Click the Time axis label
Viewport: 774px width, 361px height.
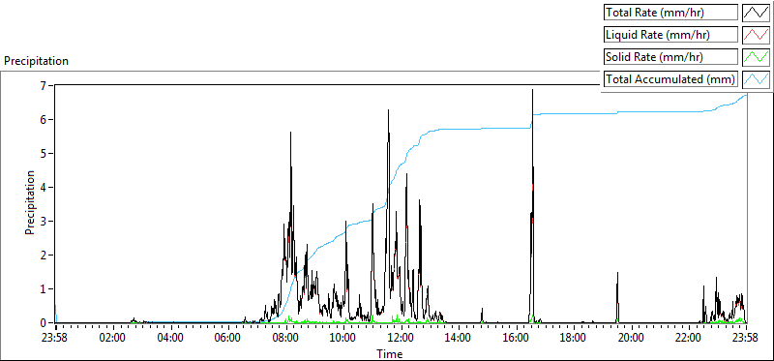coord(390,354)
